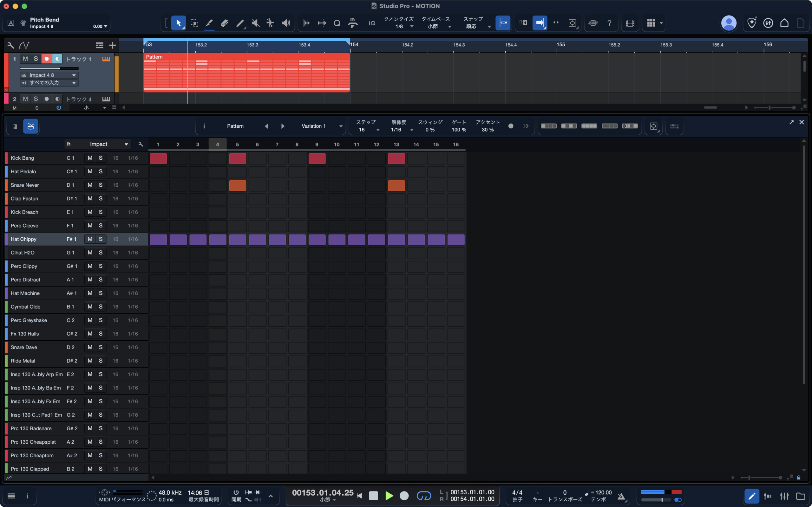
Task: Show automation curve icon in track header
Action: click(24, 45)
